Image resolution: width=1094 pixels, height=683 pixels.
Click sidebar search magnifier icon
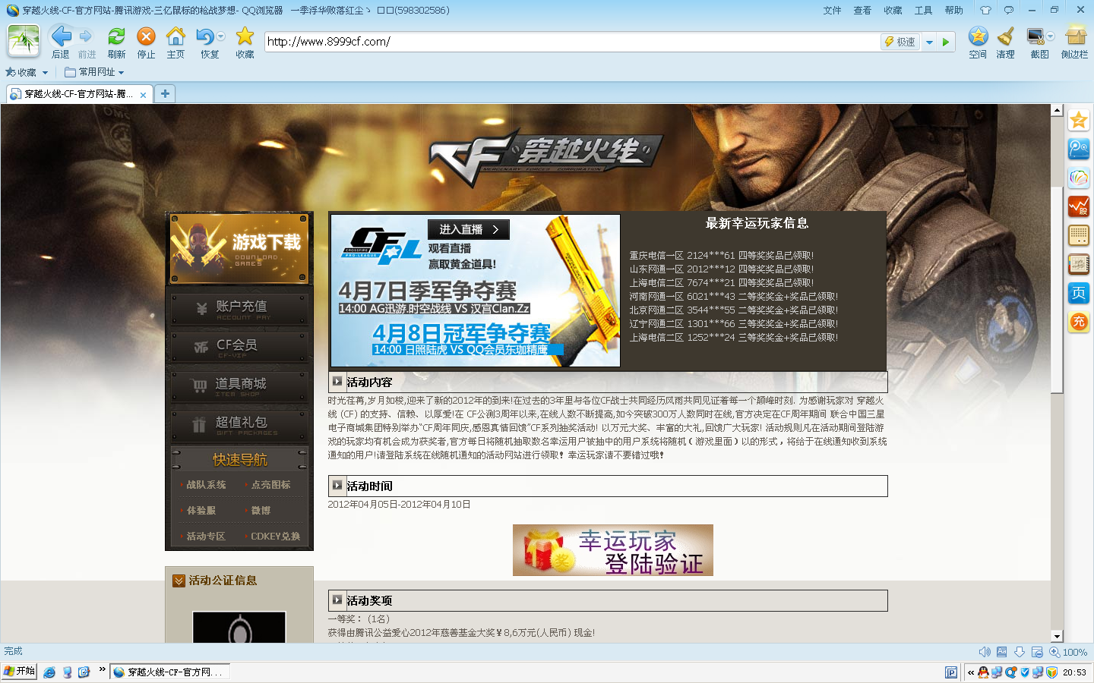[1079, 149]
